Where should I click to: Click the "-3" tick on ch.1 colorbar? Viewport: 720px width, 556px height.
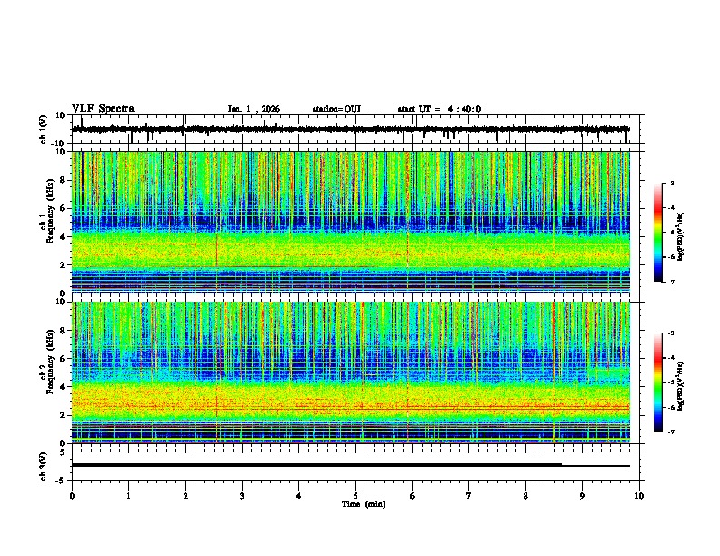[671, 183]
